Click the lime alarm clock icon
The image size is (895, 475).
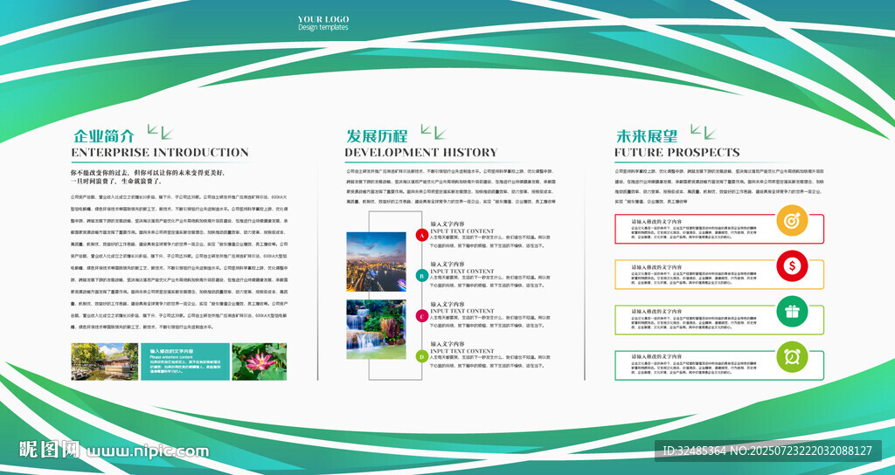pyautogui.click(x=792, y=357)
